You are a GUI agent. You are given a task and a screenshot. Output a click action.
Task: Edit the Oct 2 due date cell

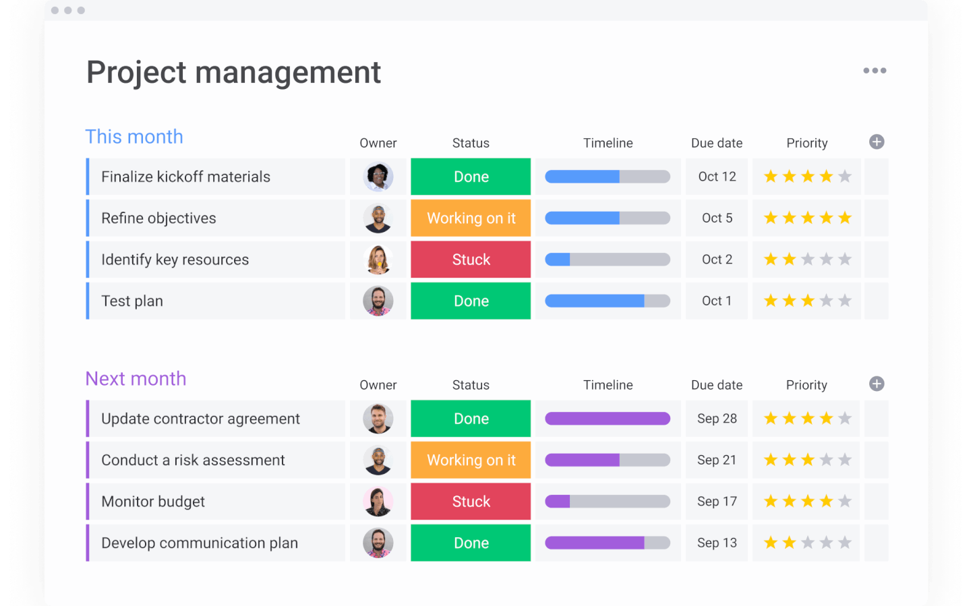[717, 260]
